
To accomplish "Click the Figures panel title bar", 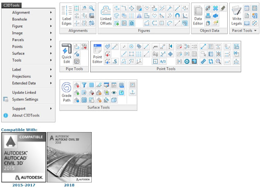I will coord(144,30).
